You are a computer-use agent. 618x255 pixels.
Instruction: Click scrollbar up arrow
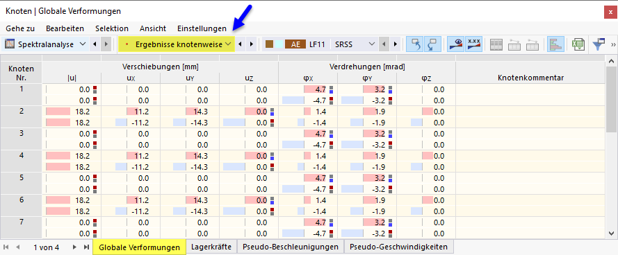[x=611, y=60]
